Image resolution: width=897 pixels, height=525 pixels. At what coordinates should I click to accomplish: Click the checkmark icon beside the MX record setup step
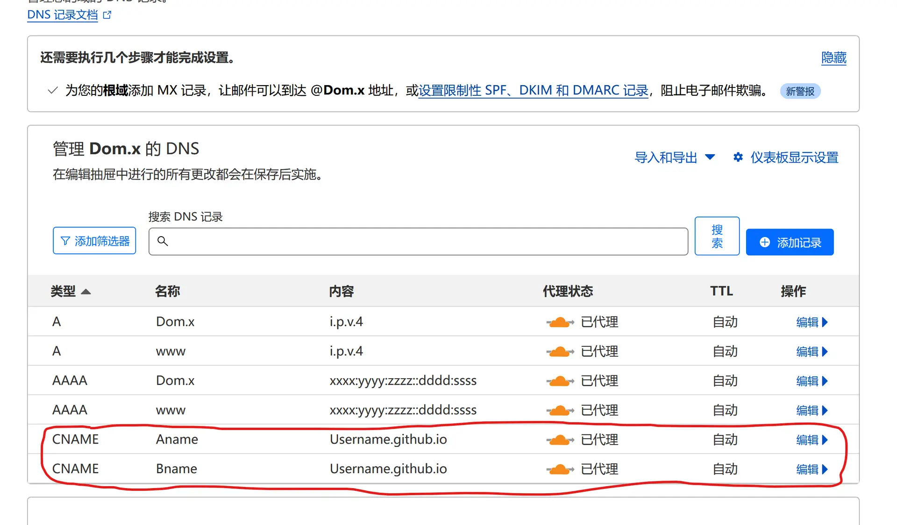click(x=52, y=90)
